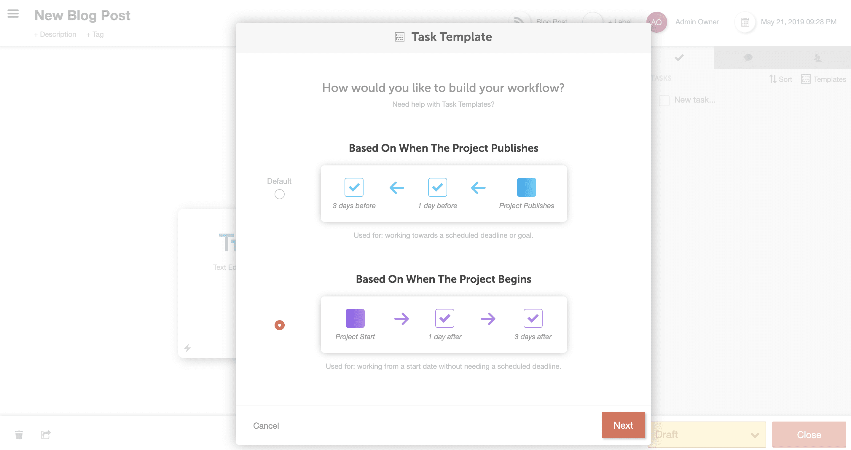Click the + Description link
The width and height of the screenshot is (851, 450).
(55, 34)
